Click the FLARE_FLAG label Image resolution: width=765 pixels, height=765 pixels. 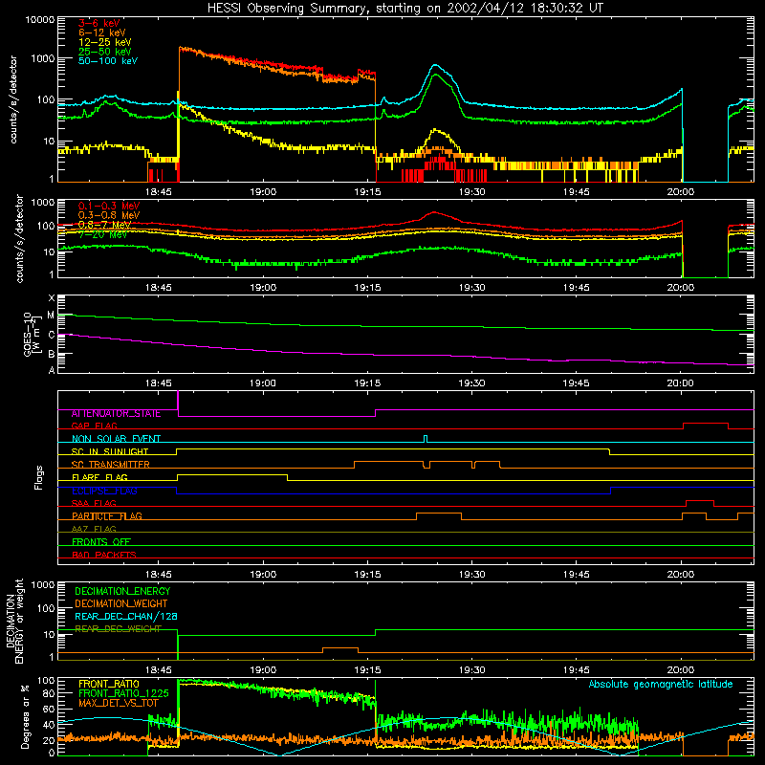(x=99, y=477)
